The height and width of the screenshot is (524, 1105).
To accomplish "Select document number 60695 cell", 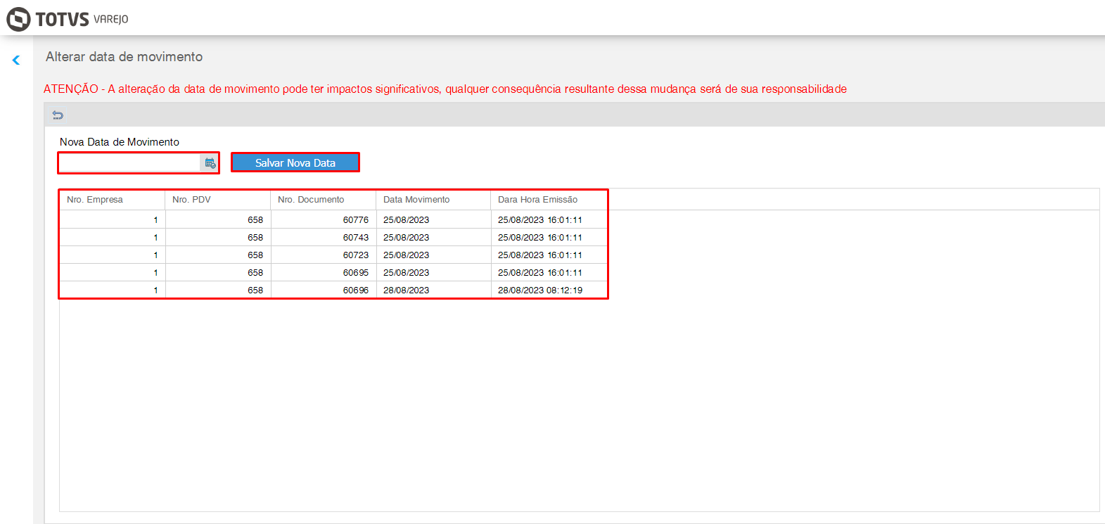I will (324, 272).
